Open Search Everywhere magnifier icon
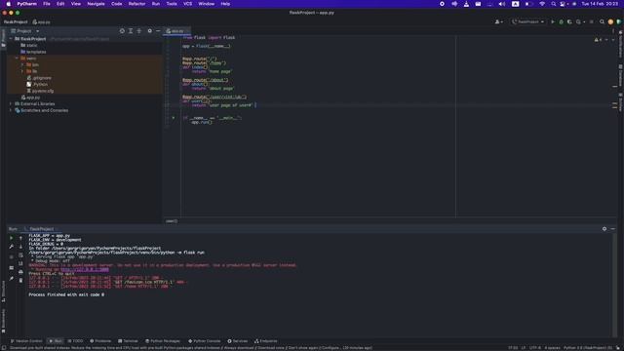The width and height of the screenshot is (624, 351). coord(603,21)
